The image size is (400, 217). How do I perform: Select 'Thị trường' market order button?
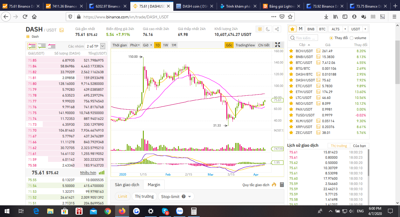click(144, 196)
